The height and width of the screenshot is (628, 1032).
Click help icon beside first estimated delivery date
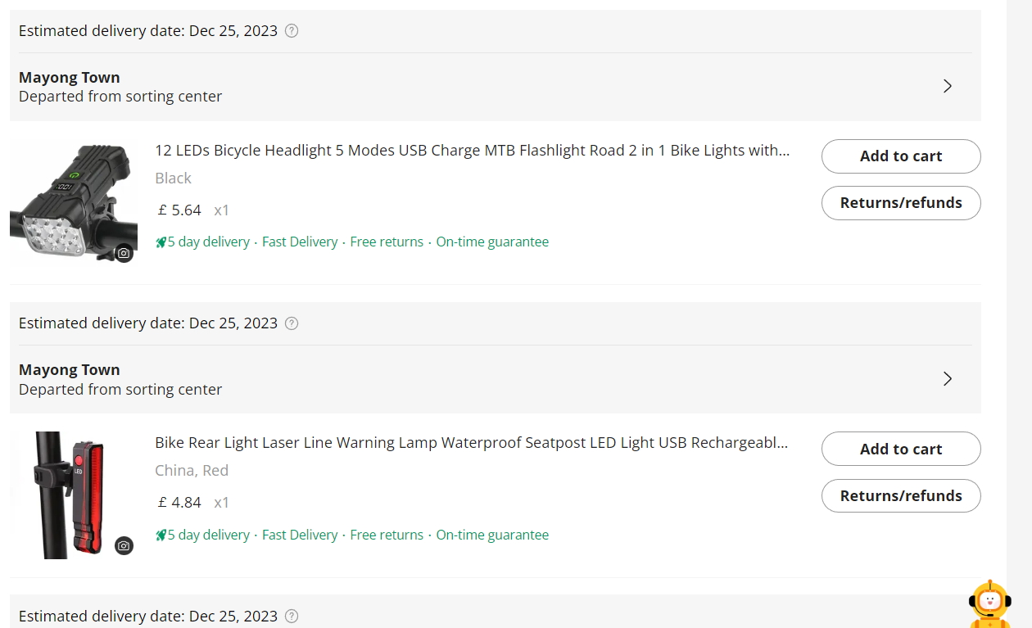click(292, 31)
